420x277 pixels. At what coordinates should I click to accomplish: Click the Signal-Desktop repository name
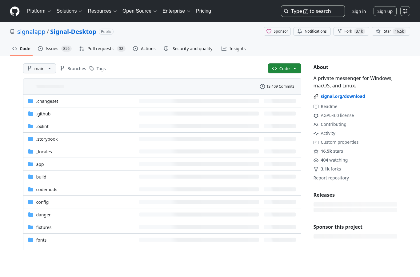coord(73,32)
